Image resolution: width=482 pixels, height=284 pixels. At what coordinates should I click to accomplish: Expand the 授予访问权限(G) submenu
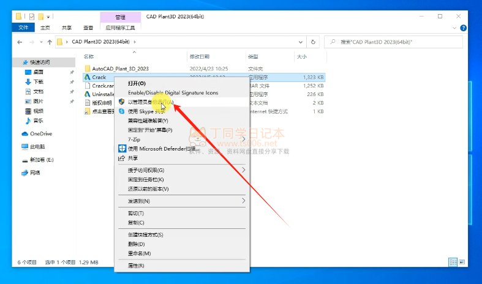(x=244, y=170)
